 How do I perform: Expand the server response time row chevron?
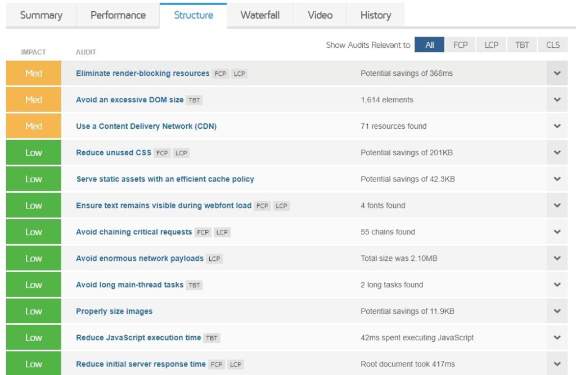coord(557,364)
